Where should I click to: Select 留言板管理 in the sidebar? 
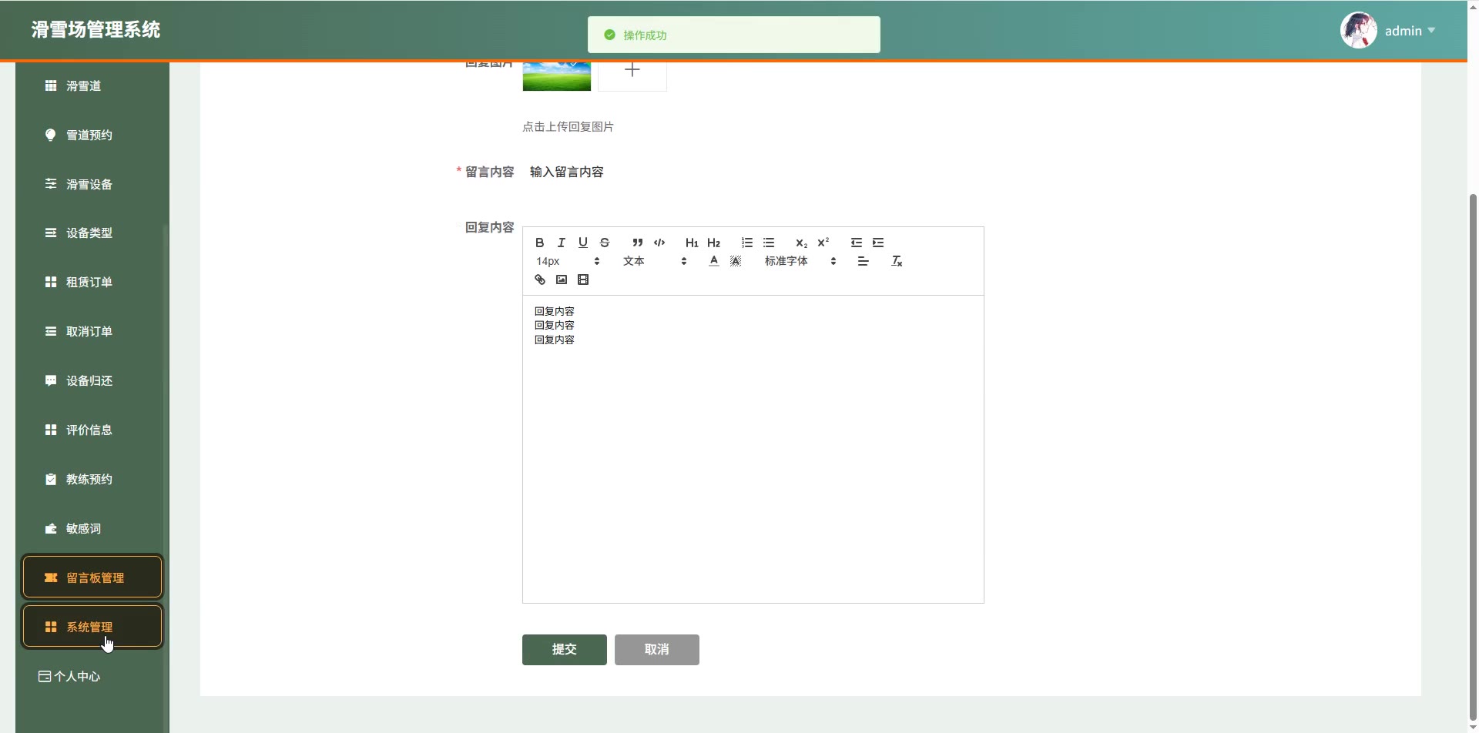click(92, 577)
